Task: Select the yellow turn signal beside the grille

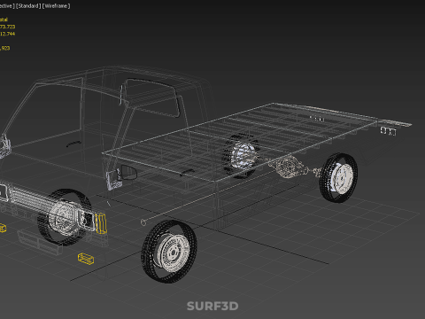Action: pos(101,223)
